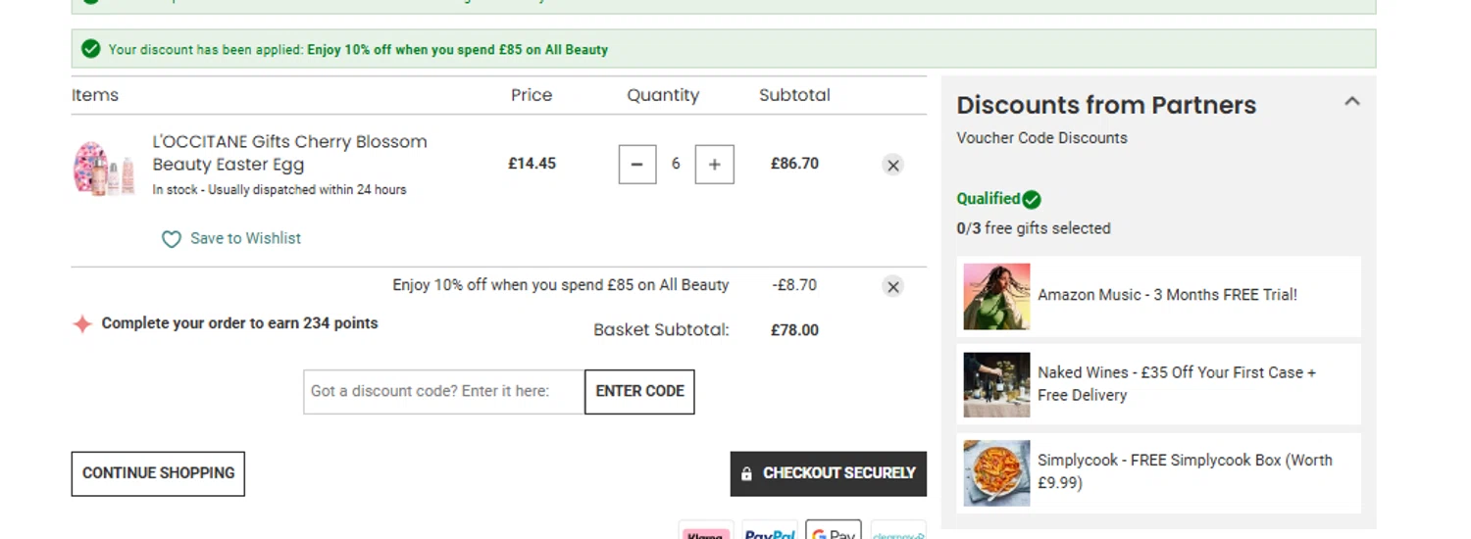Click the Klarna payment icon

(706, 530)
